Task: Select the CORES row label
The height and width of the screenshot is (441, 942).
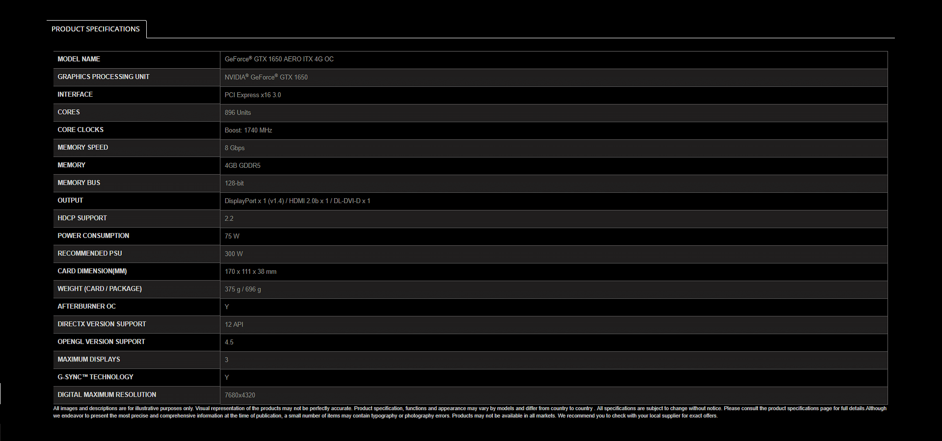Action: point(69,112)
